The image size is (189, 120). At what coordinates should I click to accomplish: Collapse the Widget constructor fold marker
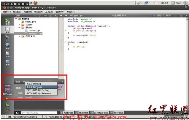66,31
